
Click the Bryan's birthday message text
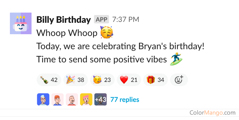pyautogui.click(x=120, y=46)
